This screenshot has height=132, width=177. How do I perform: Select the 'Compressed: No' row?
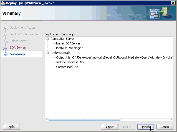click(x=67, y=67)
